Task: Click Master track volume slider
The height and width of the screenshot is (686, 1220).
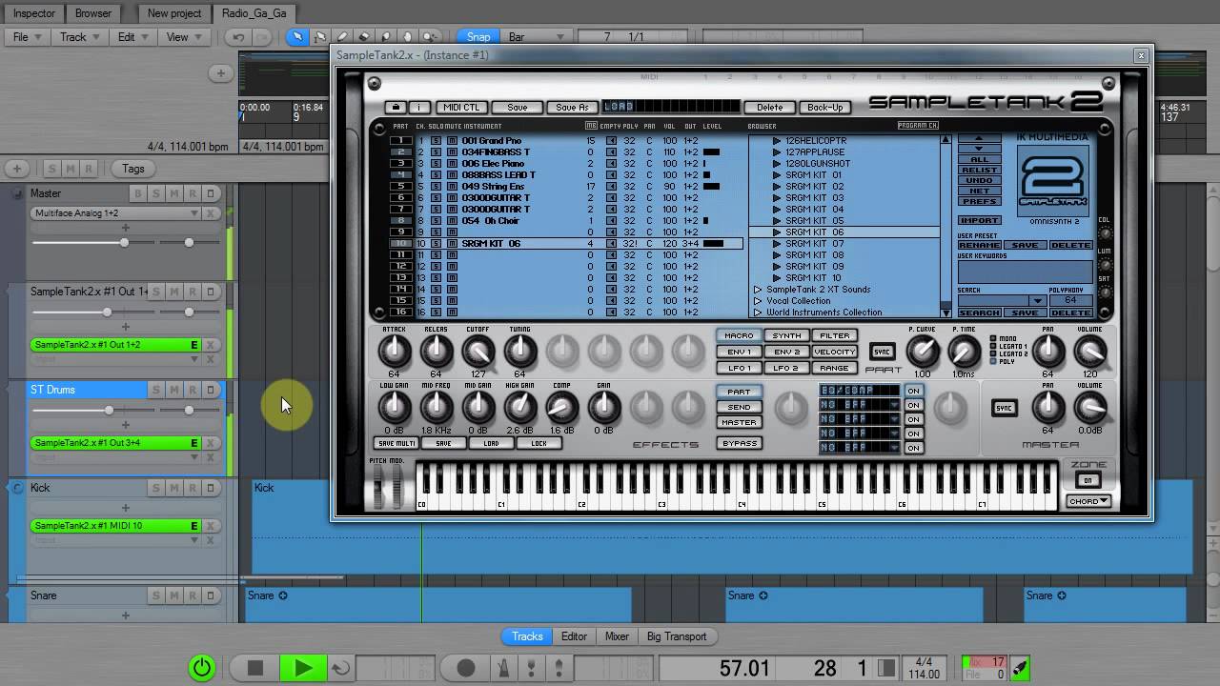Action: [x=91, y=243]
